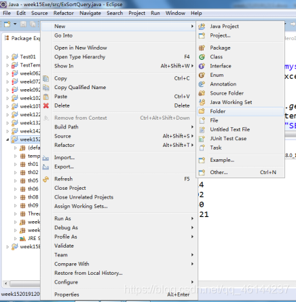Click the Package icon in New submenu

(x=202, y=48)
